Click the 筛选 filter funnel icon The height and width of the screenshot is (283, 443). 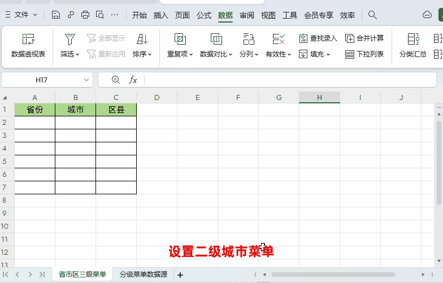pos(70,39)
